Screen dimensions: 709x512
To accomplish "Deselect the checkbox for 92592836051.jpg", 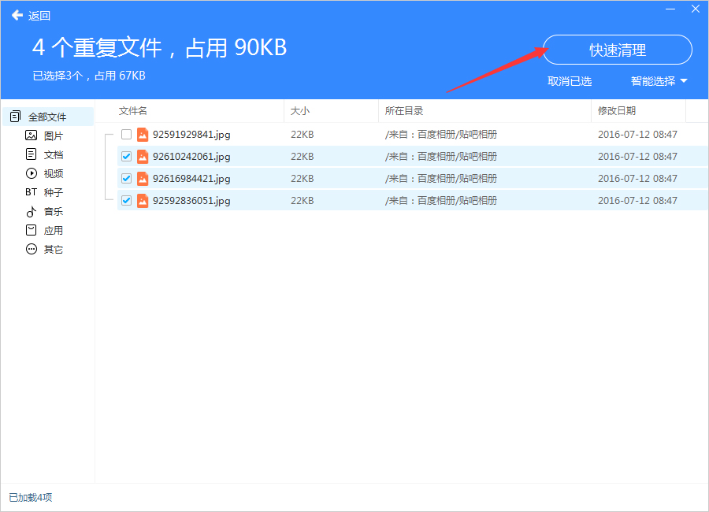I will [125, 200].
